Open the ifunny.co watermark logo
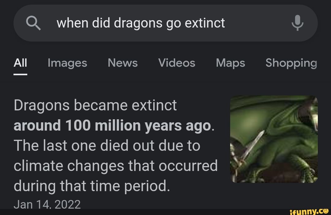This screenshot has width=331, height=215. tap(309, 211)
